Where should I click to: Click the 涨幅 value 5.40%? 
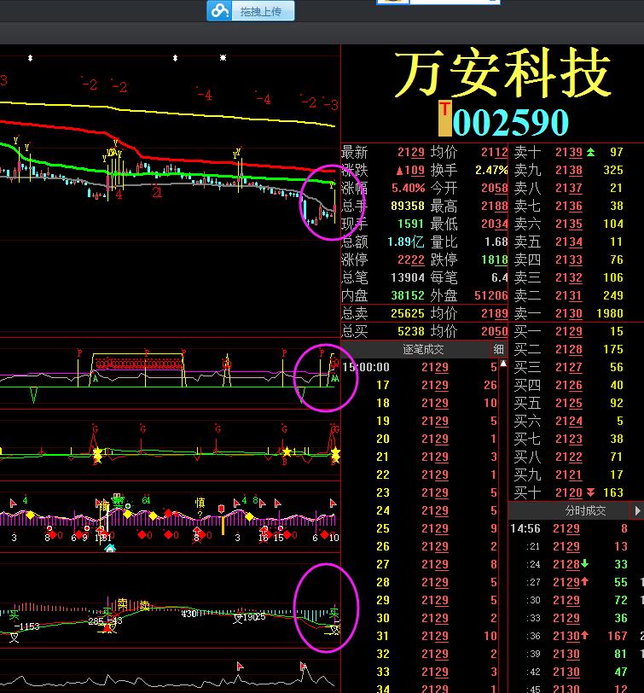[408, 189]
